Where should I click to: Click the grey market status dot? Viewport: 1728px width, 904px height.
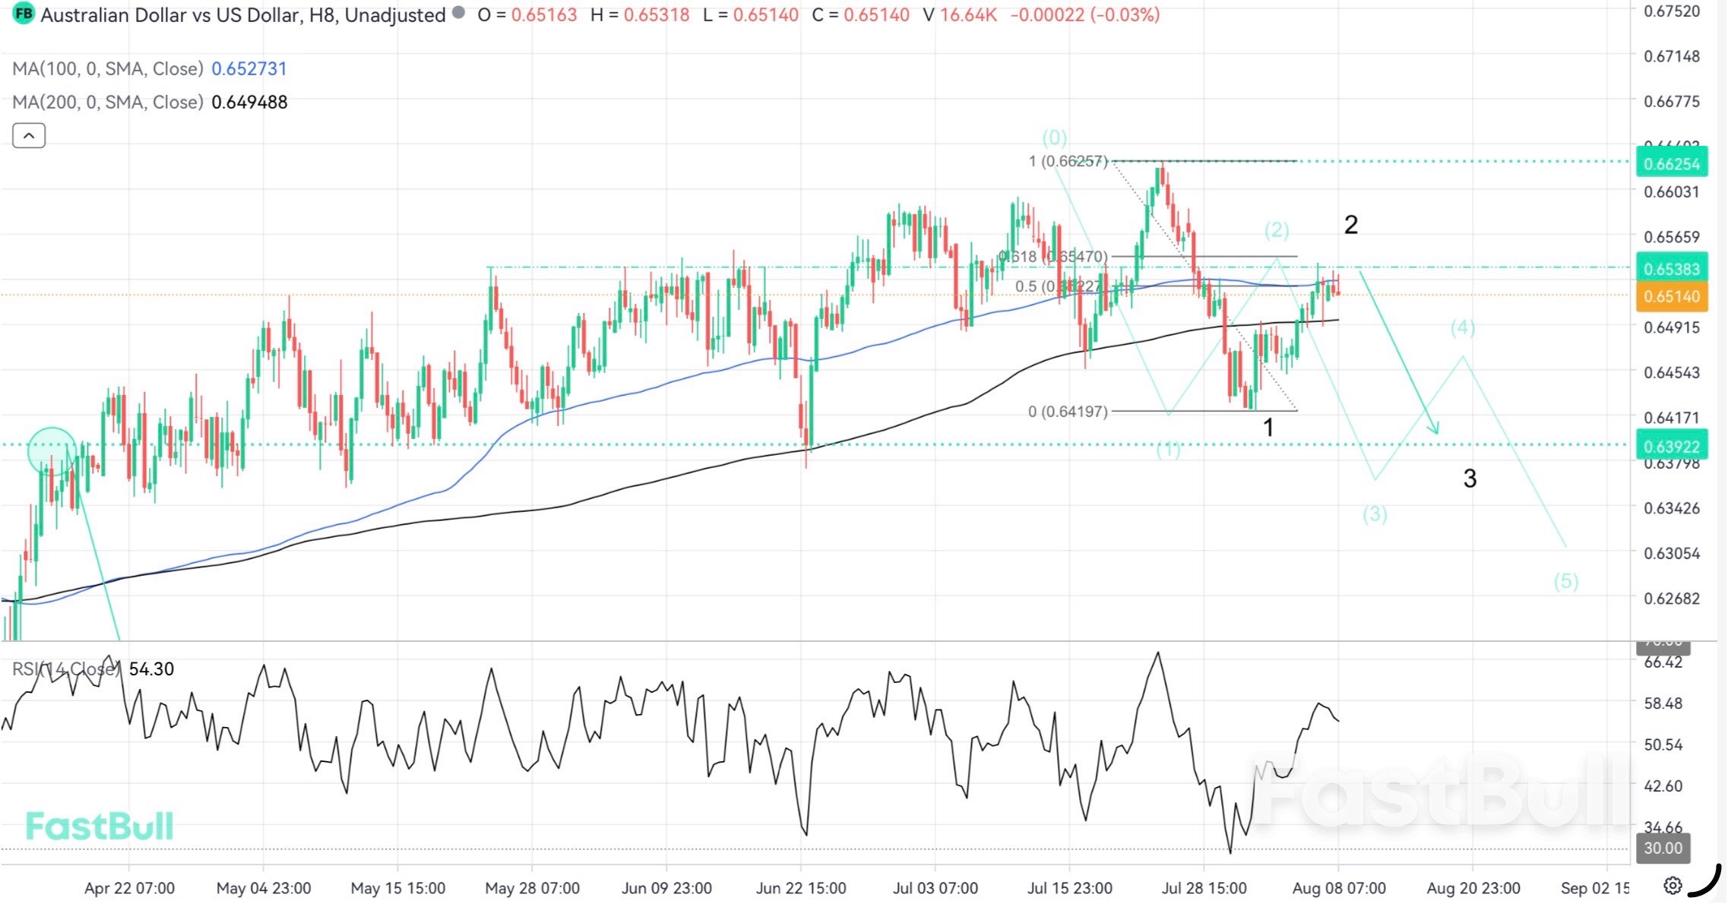(458, 13)
